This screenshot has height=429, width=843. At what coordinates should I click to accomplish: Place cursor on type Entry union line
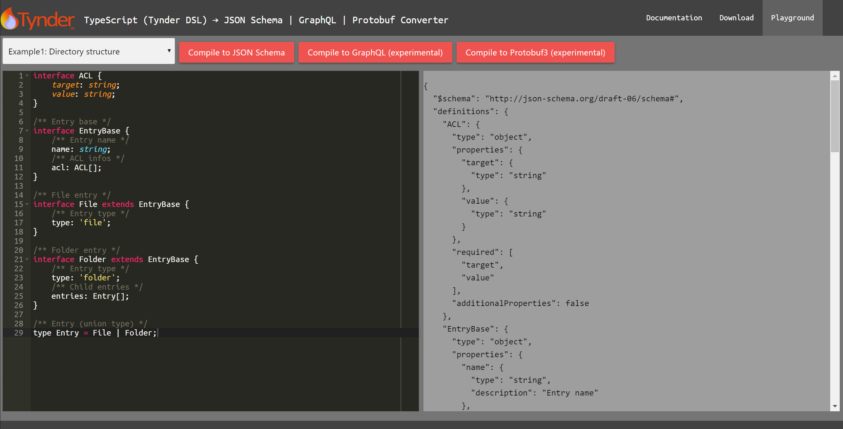(x=95, y=333)
